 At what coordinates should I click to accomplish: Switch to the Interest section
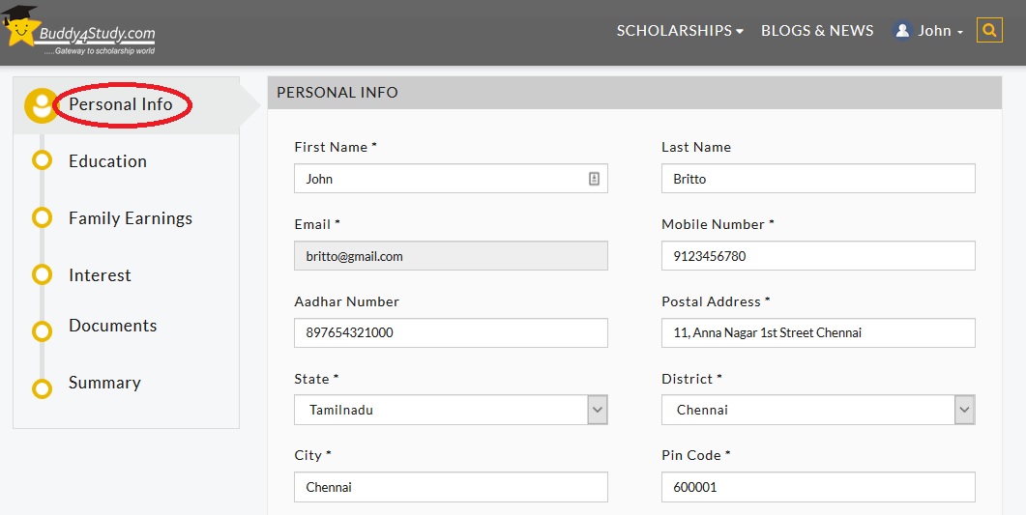click(x=100, y=275)
